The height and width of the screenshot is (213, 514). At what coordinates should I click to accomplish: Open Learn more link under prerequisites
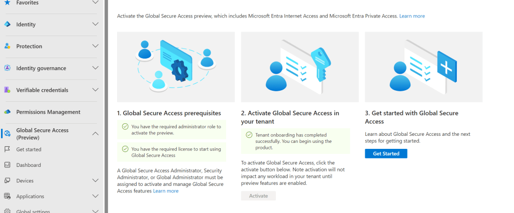click(166, 191)
